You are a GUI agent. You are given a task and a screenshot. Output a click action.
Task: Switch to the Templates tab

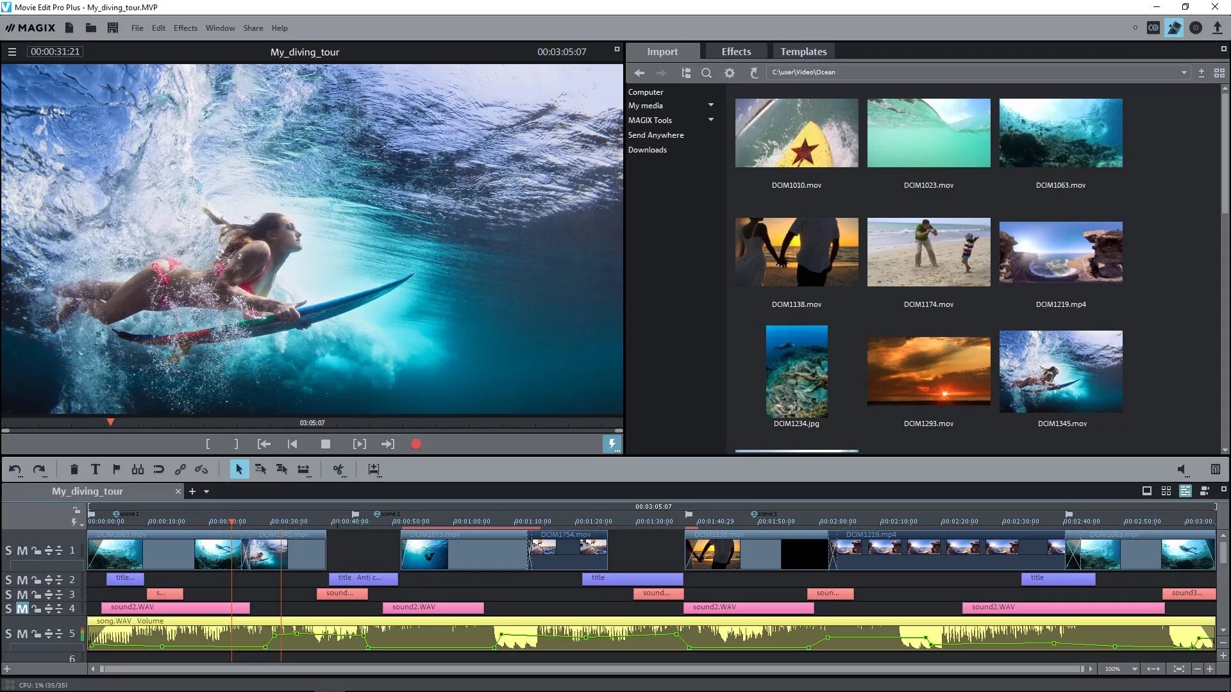pos(803,52)
